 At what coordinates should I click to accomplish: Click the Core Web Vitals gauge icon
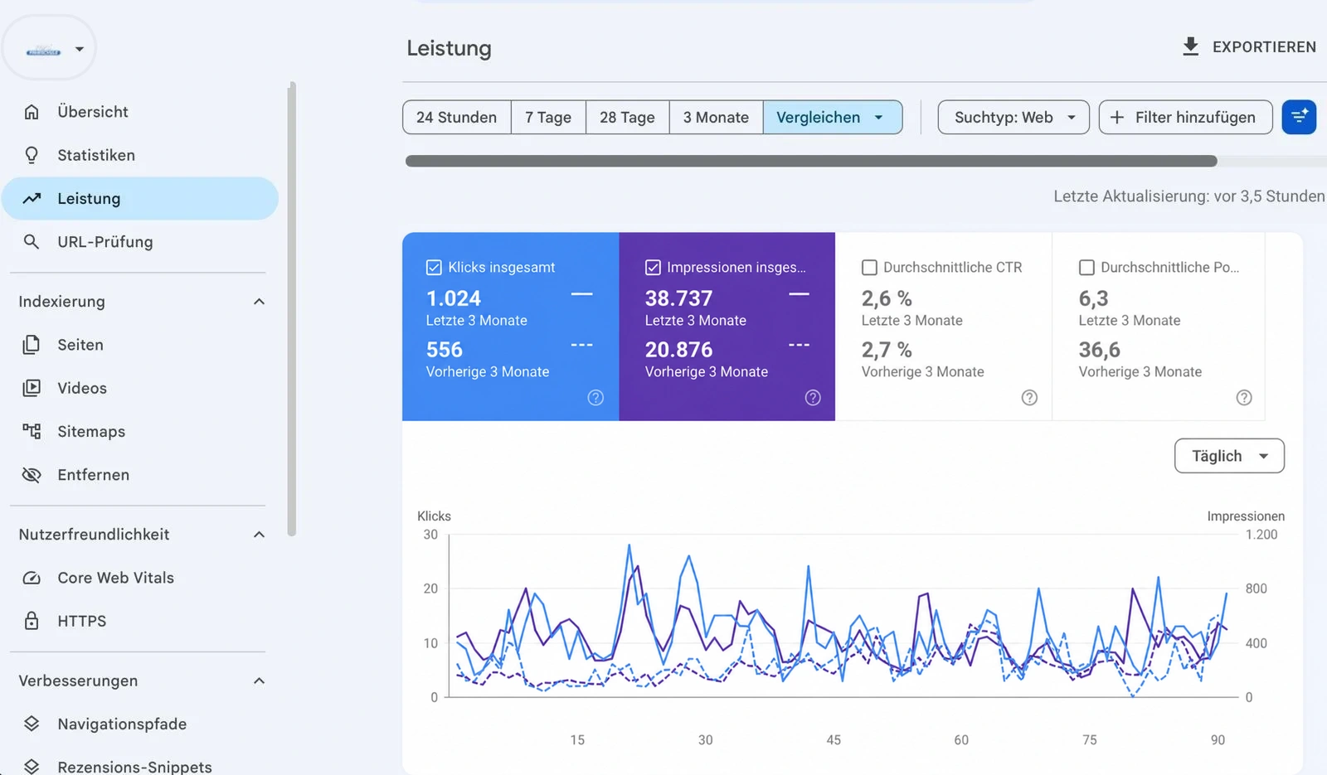pos(32,578)
